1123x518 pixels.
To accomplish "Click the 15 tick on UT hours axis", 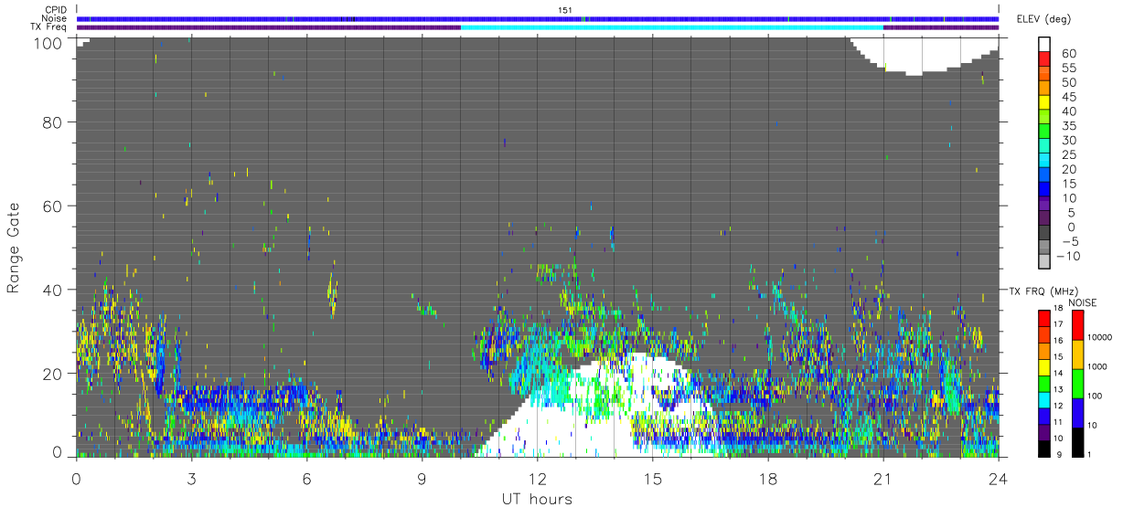I will coord(652,477).
